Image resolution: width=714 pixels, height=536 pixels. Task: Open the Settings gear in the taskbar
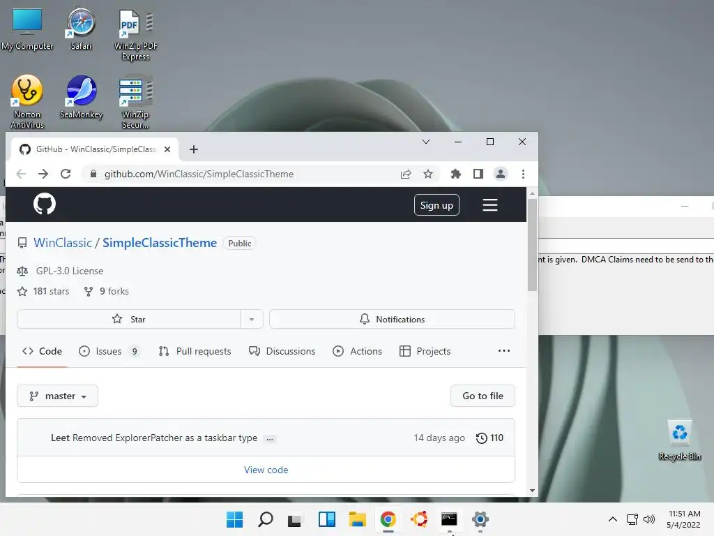[x=480, y=519]
